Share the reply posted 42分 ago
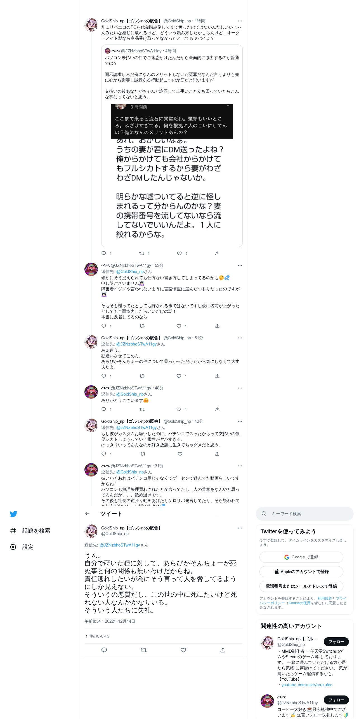The width and height of the screenshot is (359, 719). coord(217,454)
